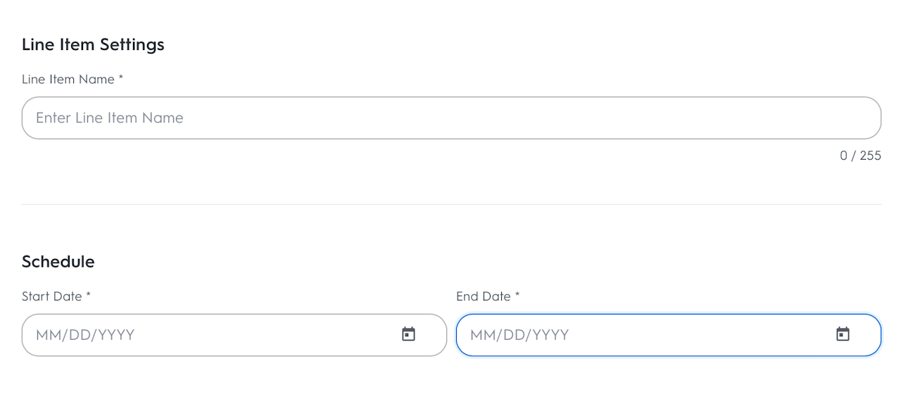Click the divider line above Schedule
901x399 pixels.
(450, 204)
